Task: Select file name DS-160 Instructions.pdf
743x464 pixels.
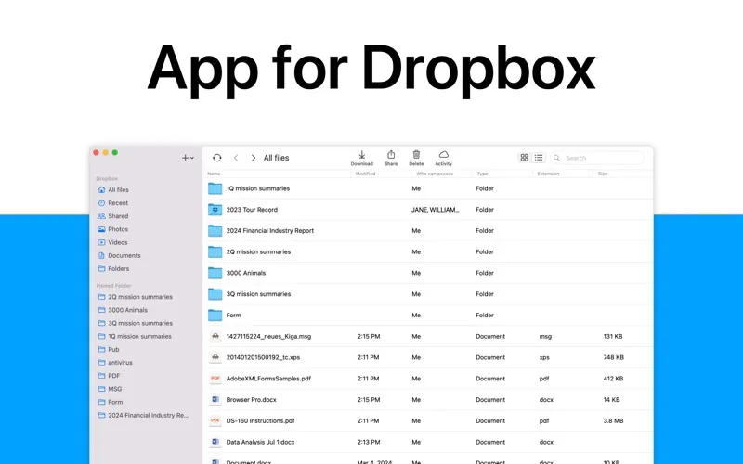Action: tap(260, 421)
